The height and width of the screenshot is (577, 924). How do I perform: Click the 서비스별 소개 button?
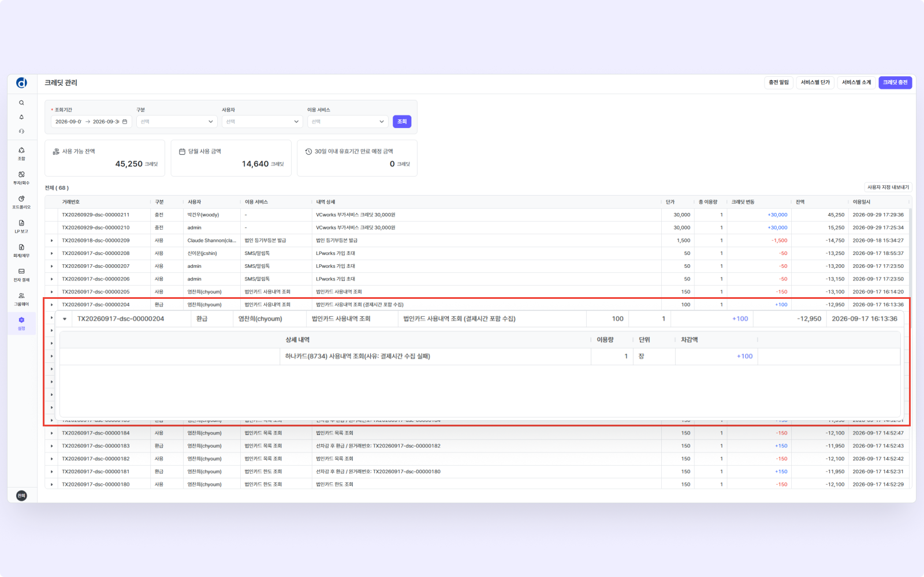click(856, 83)
